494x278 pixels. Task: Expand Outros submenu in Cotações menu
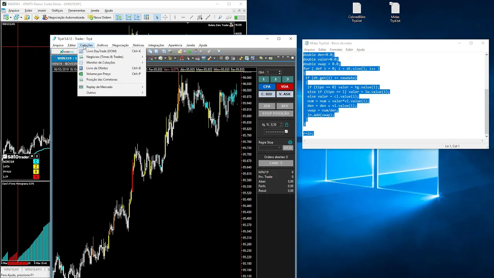(112, 93)
